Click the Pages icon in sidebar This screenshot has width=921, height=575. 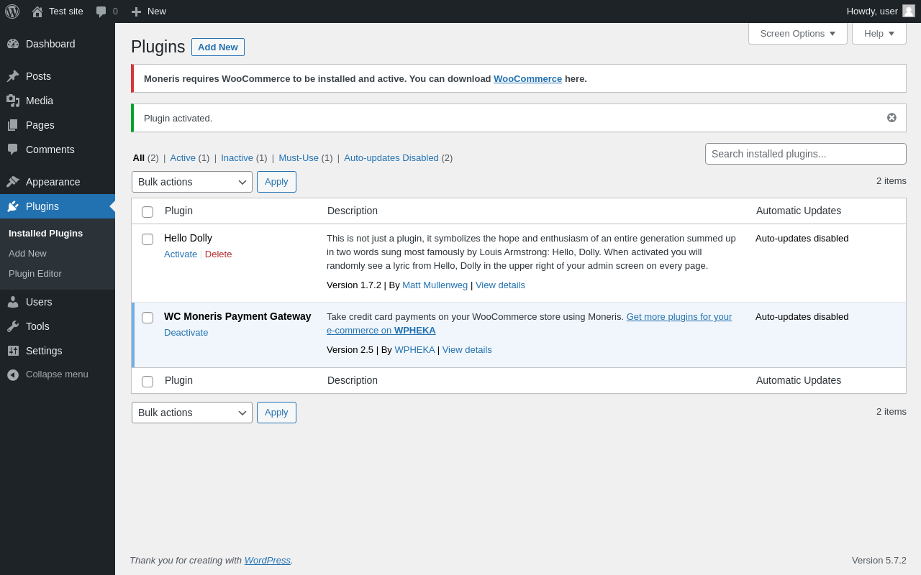coord(13,125)
